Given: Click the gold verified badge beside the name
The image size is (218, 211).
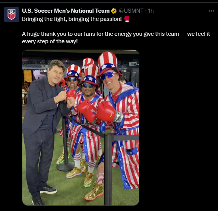Looking at the screenshot, I should (x=114, y=11).
